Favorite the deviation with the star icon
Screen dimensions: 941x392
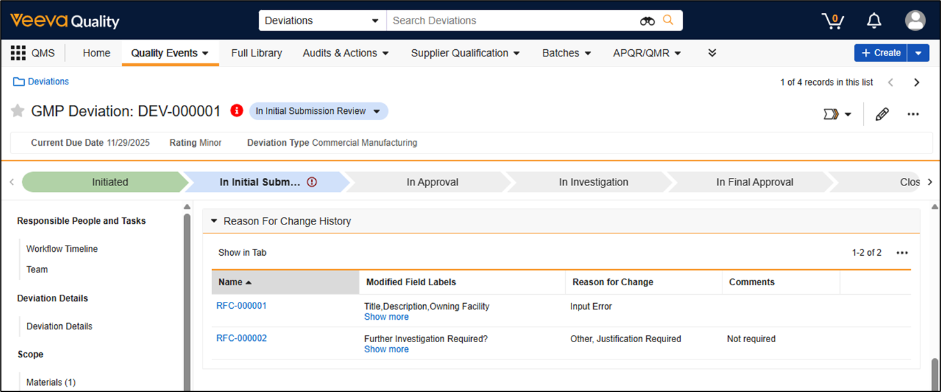point(17,111)
